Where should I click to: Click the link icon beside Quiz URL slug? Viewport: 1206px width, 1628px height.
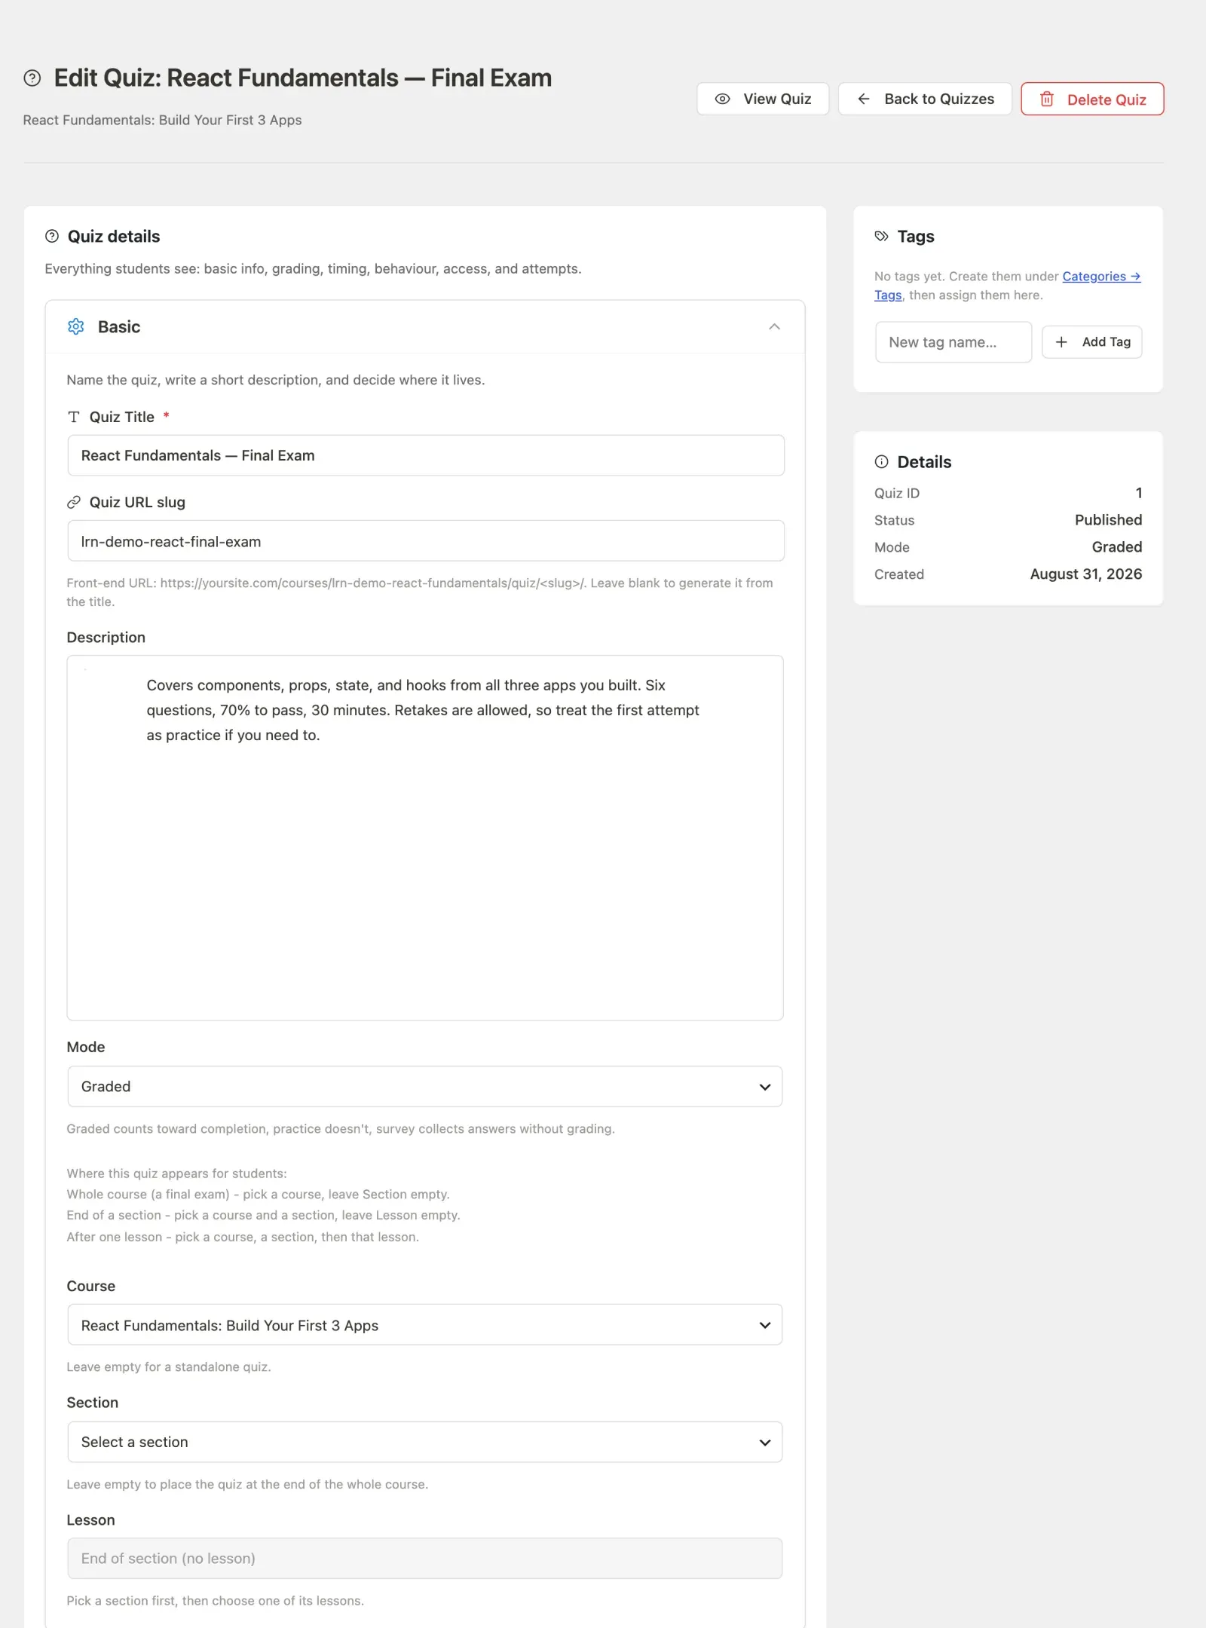[x=74, y=502]
